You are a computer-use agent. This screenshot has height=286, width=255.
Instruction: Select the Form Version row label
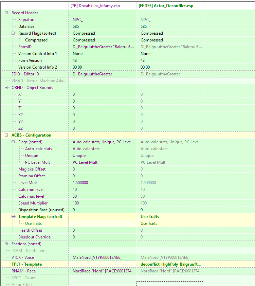coord(30,60)
